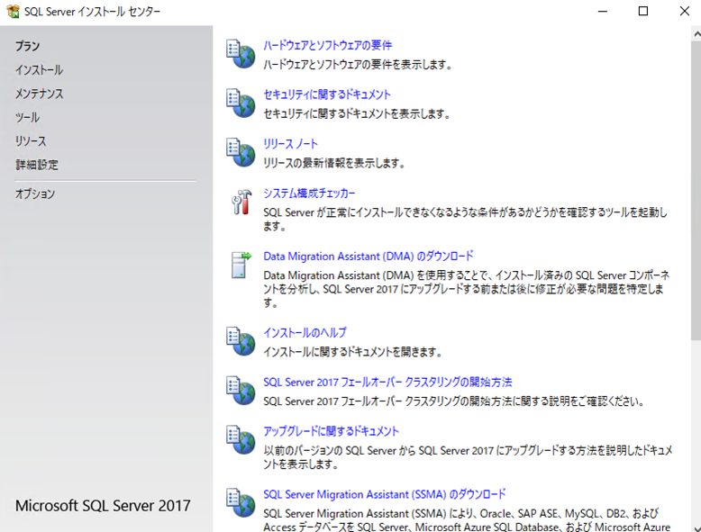The width and height of the screenshot is (701, 532).
Task: Click the server download icon for Data Migration Assistant
Action: [241, 265]
